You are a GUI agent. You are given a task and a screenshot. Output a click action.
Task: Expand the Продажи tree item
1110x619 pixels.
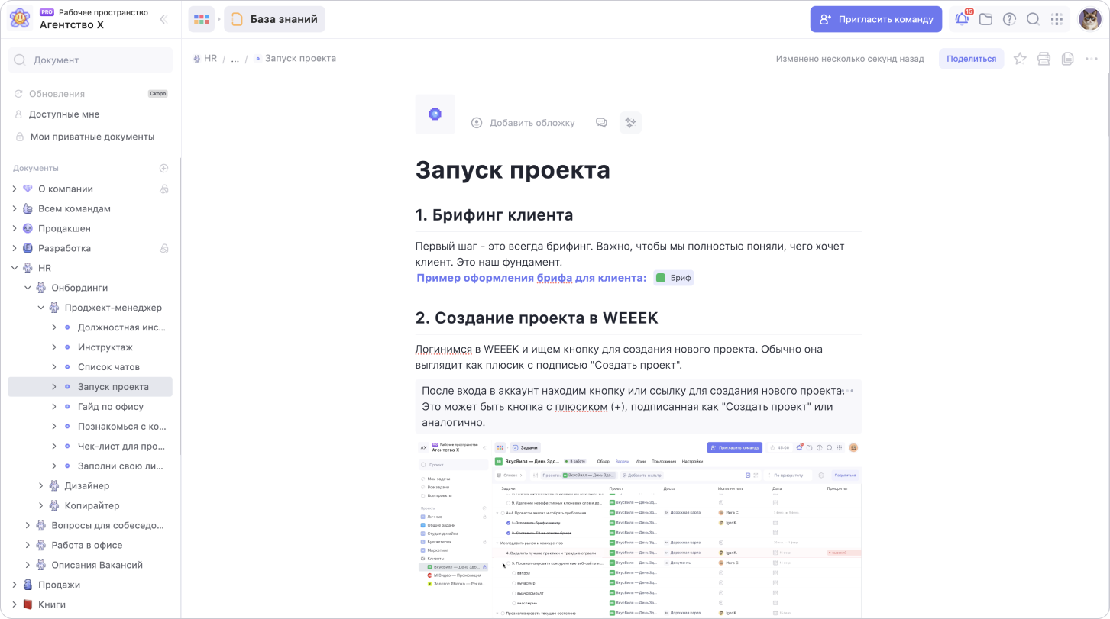(15, 585)
